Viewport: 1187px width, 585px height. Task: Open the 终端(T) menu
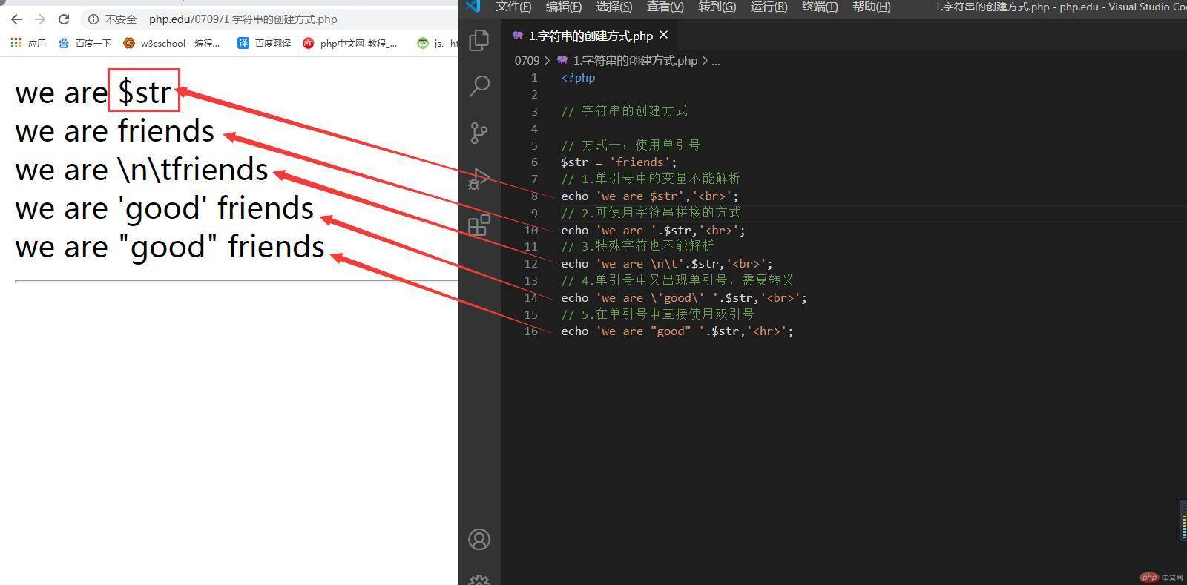coord(819,7)
